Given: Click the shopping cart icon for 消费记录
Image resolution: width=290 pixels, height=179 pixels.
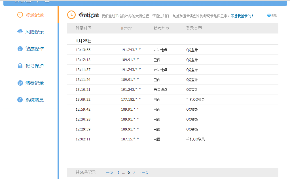Looking at the screenshot, I should 20,83.
